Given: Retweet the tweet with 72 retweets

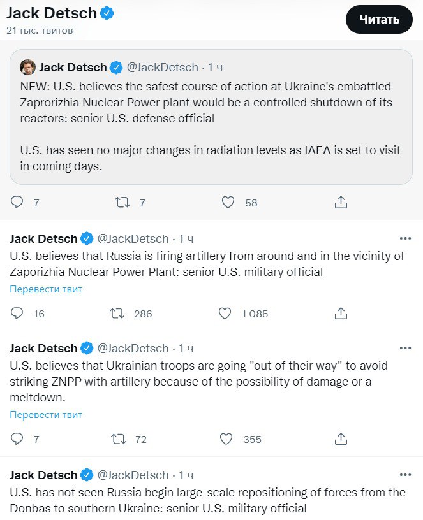Looking at the screenshot, I should [118, 439].
